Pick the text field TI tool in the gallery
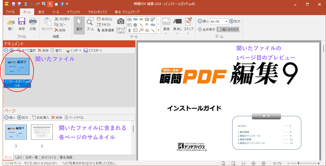This screenshot has width=326, height=166. pyautogui.click(x=129, y=25)
